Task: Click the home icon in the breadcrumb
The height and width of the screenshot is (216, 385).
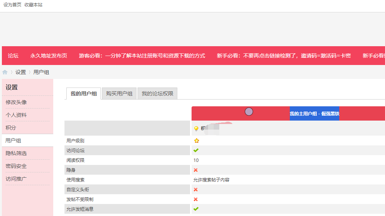Action: point(5,73)
